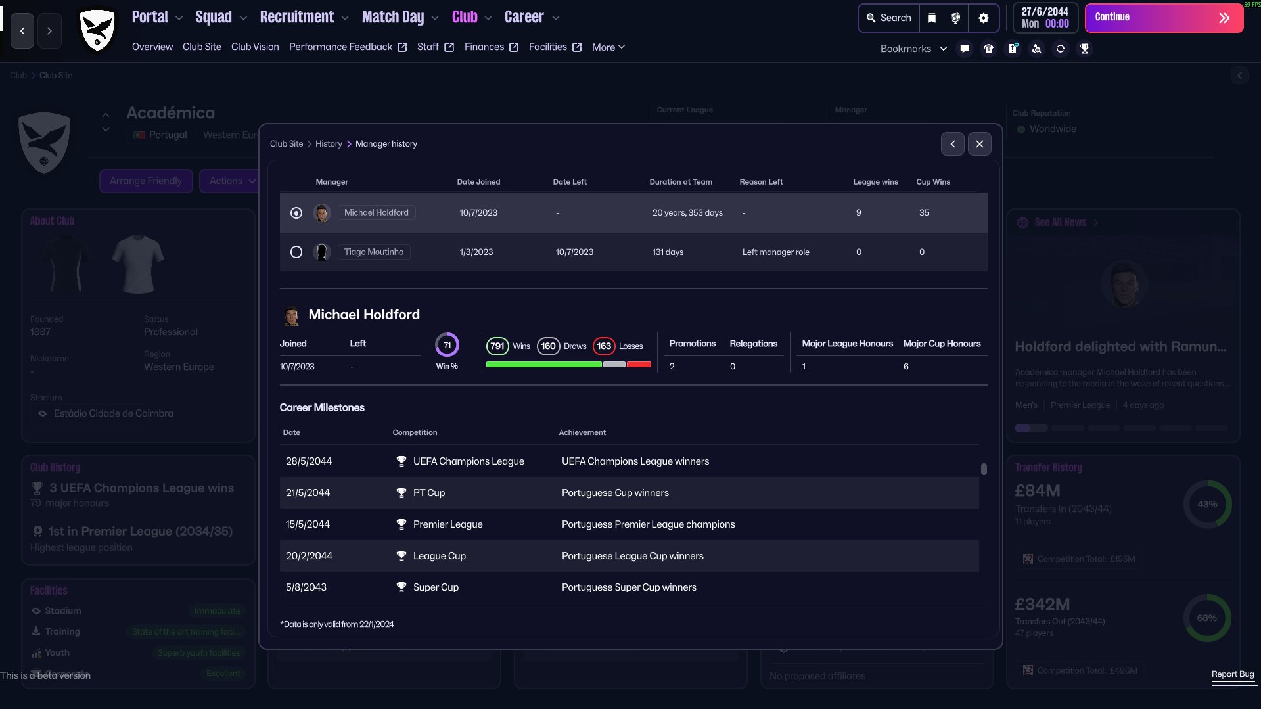
Task: Open the Performance Feedback tab
Action: tap(348, 47)
